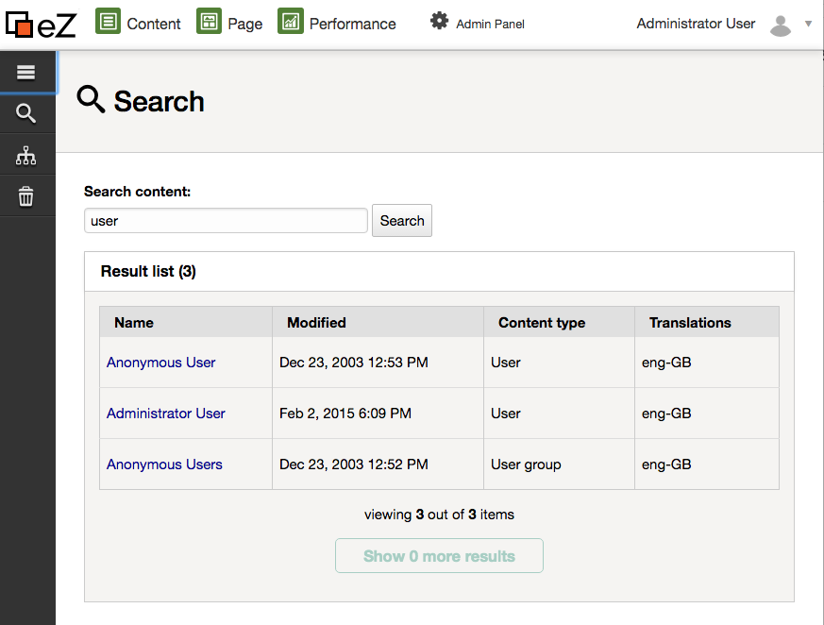This screenshot has height=625, width=824.
Task: Click the magnifier icon beside Search title
Action: [x=91, y=99]
